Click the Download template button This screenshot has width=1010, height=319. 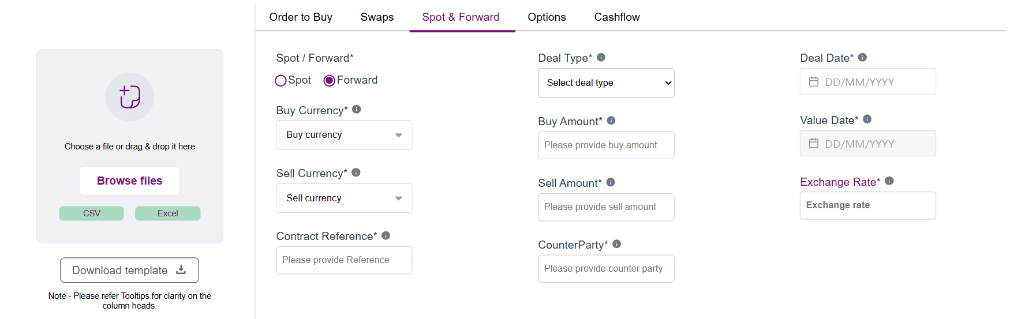pos(129,270)
